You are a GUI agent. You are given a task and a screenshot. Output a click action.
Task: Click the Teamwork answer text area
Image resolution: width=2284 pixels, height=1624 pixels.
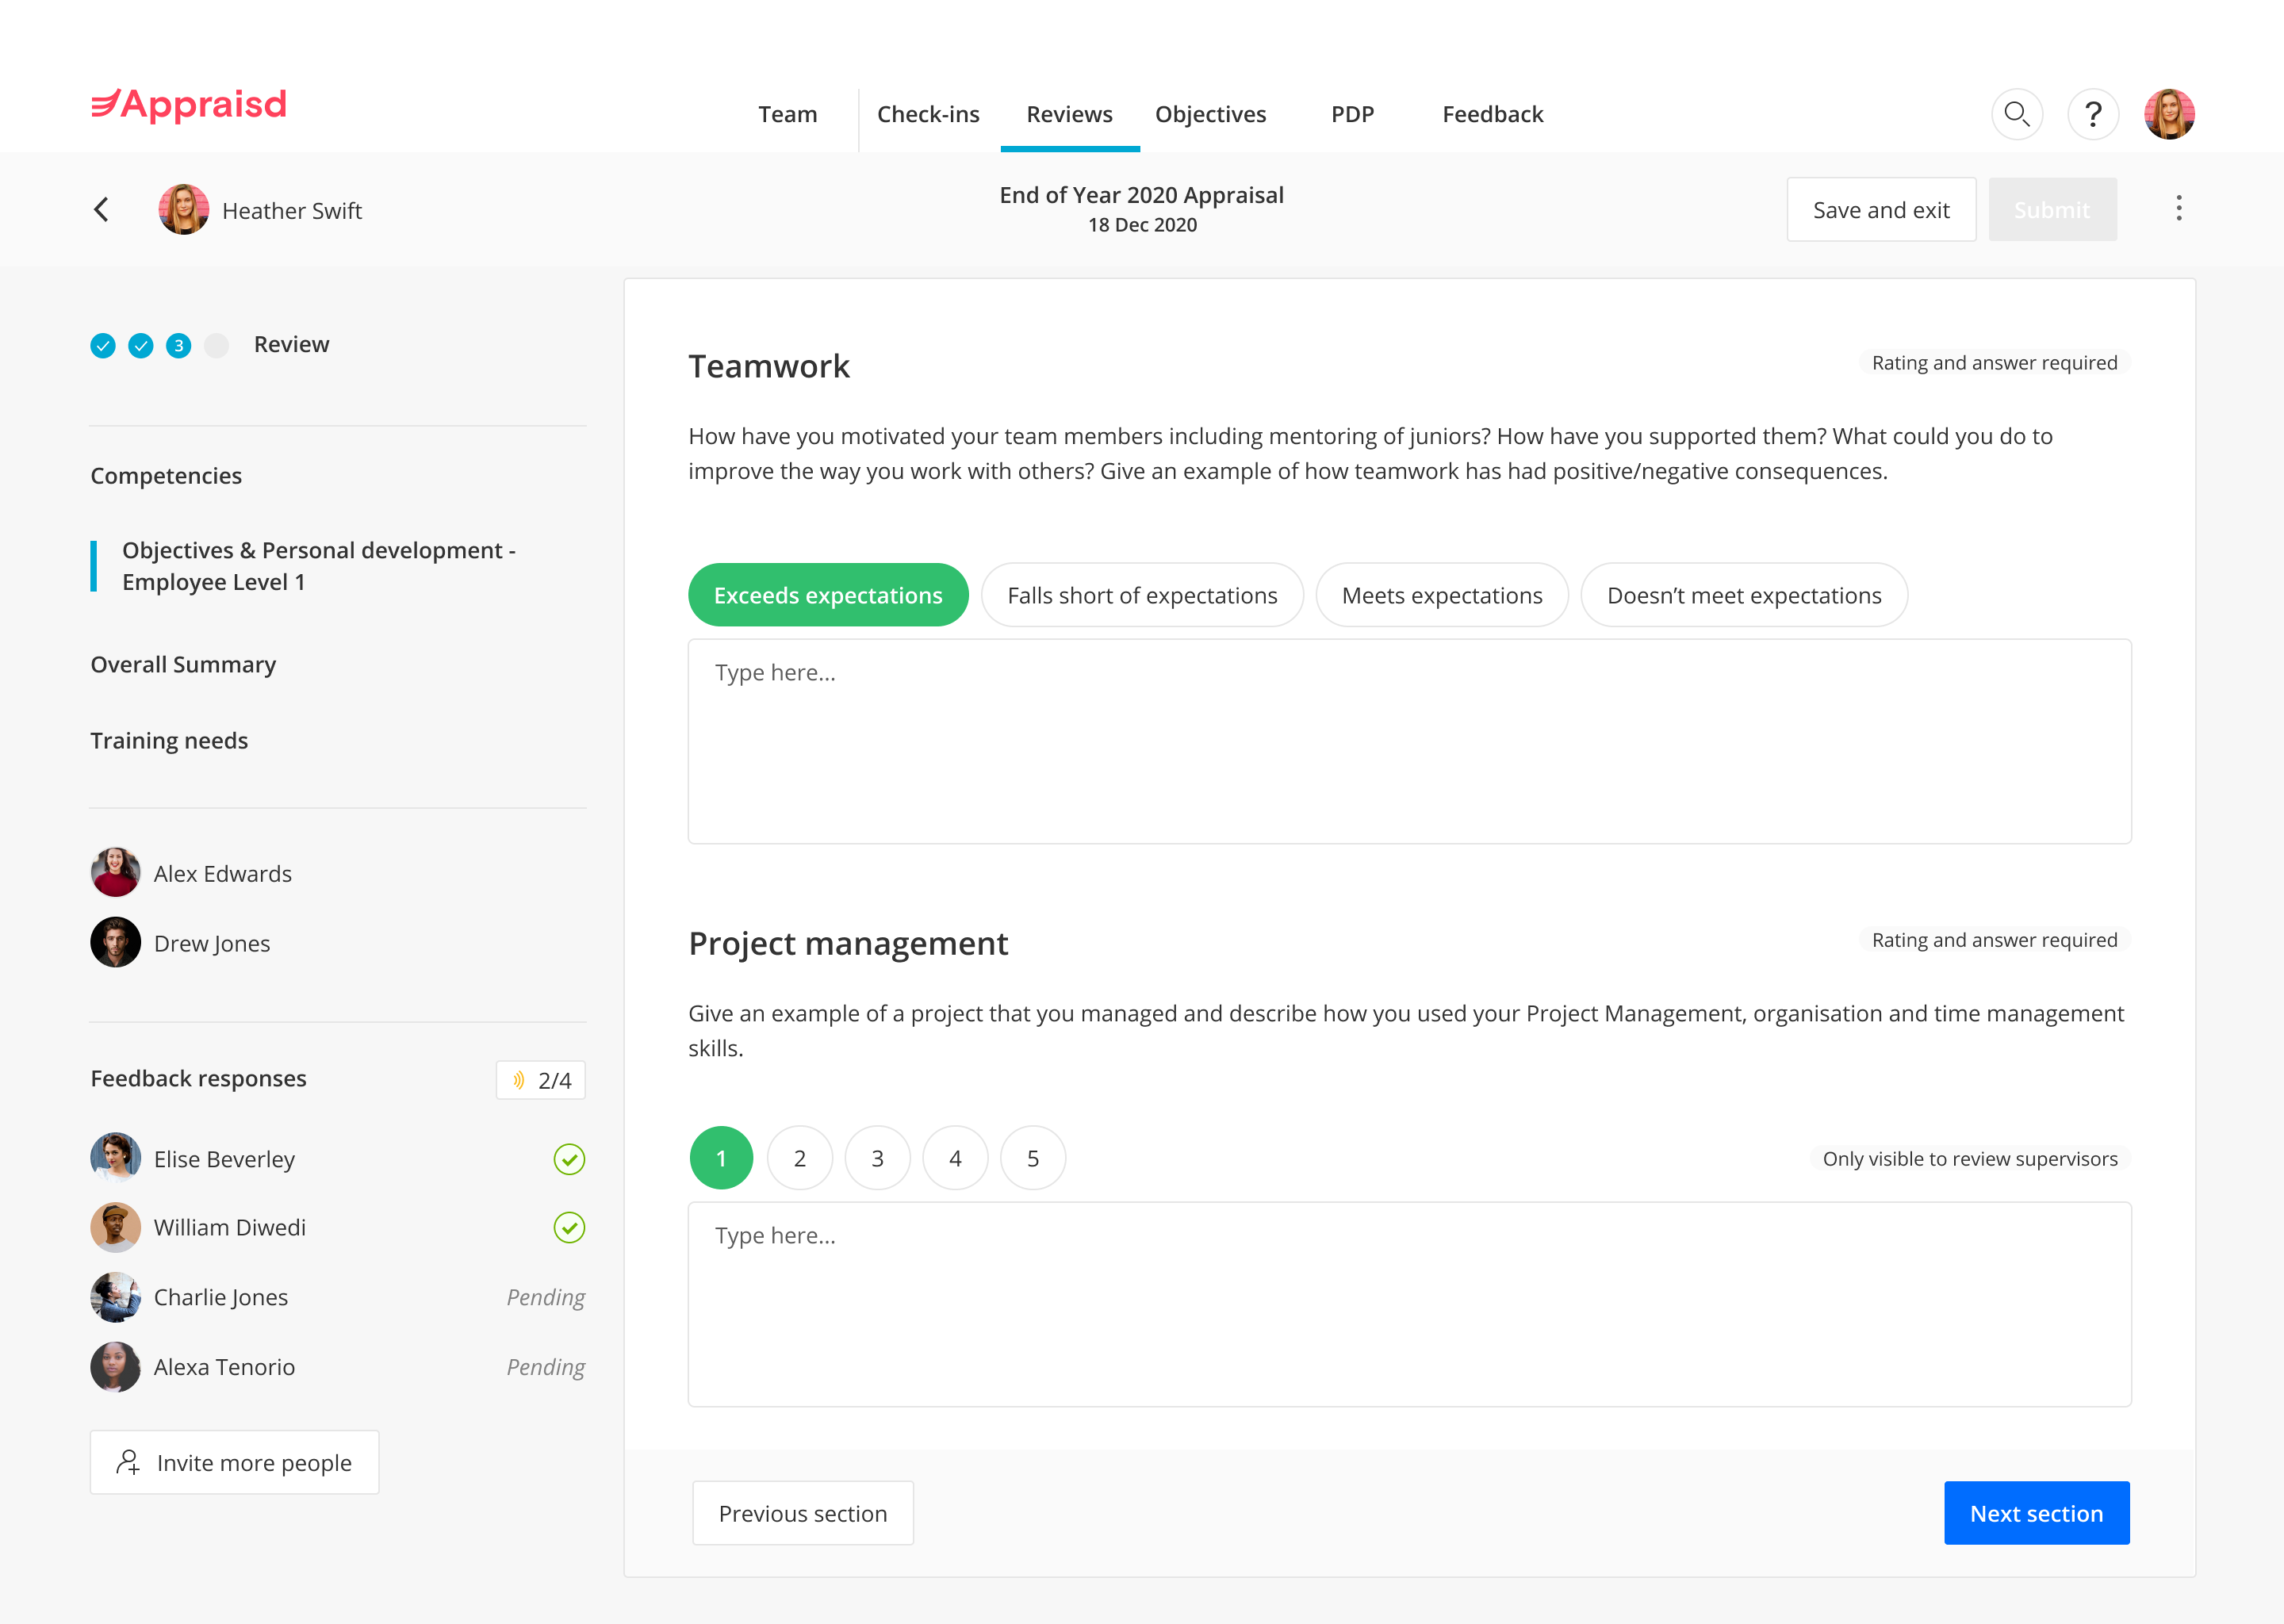(x=1409, y=740)
